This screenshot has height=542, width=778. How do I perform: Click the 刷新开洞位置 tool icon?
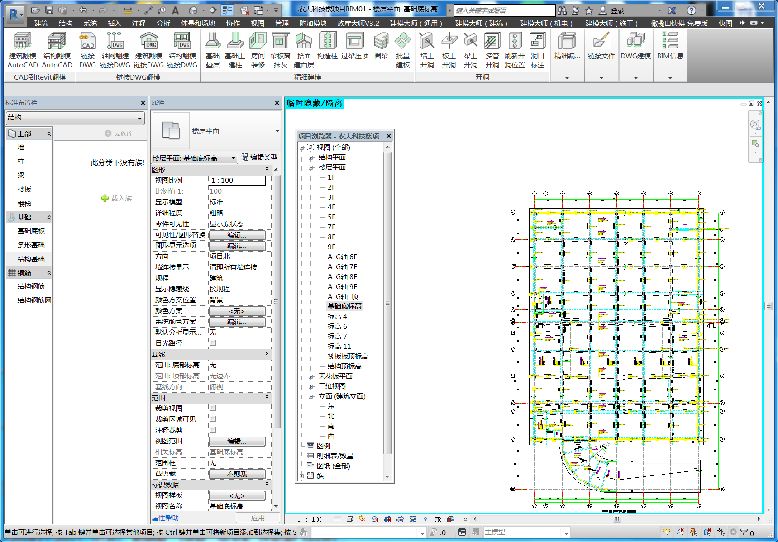coord(515,41)
